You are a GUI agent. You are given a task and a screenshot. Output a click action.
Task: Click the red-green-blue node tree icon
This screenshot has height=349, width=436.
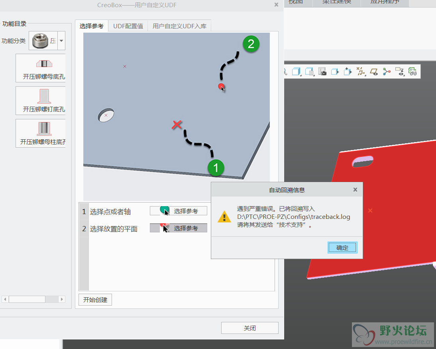click(387, 72)
